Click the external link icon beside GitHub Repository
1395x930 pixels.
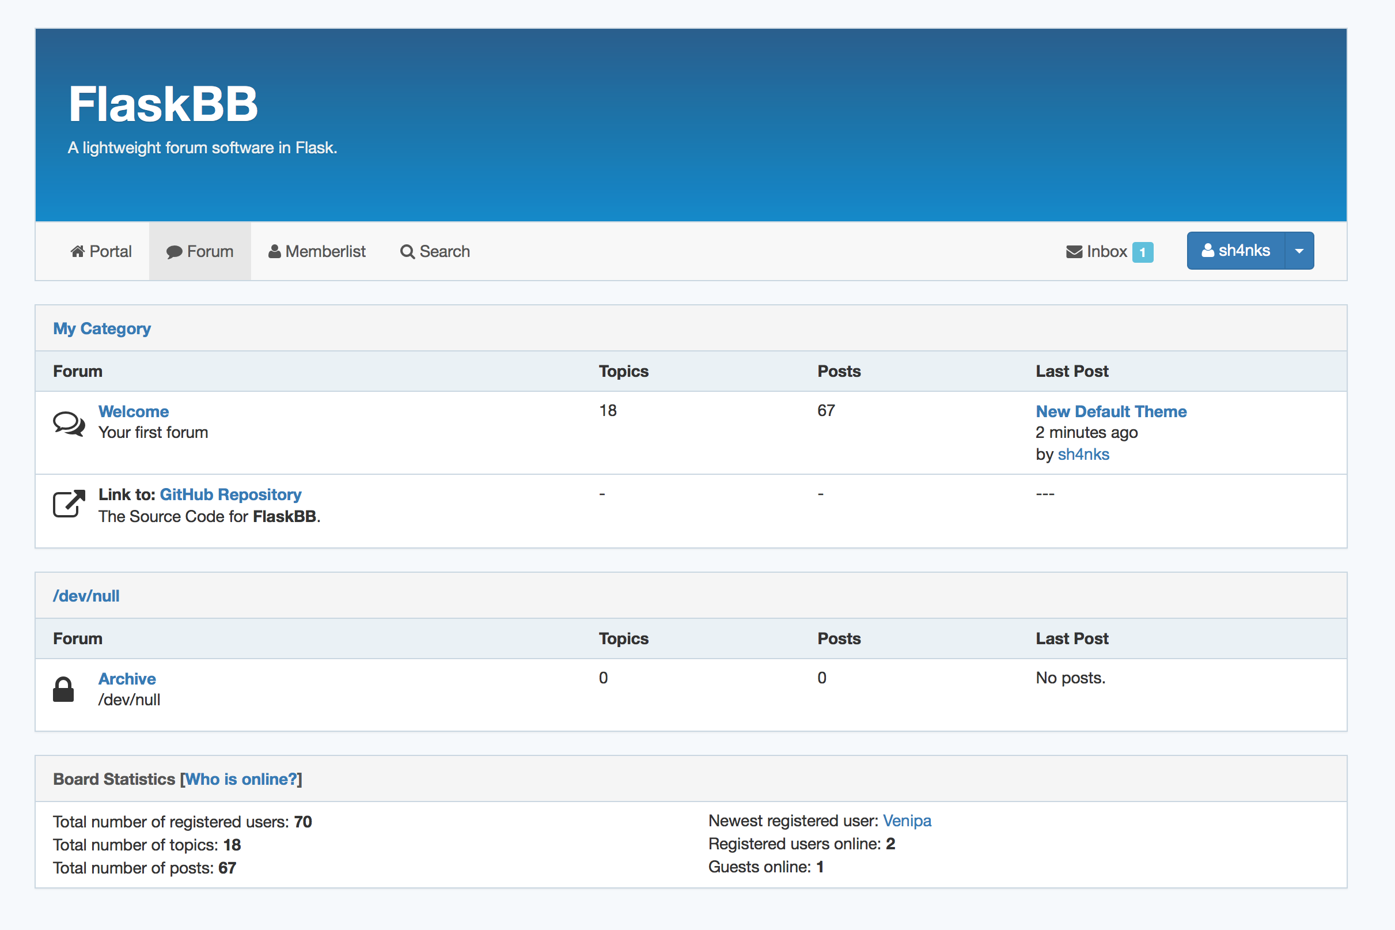pos(69,504)
